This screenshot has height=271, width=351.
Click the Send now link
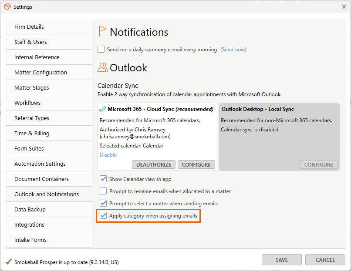pos(233,50)
